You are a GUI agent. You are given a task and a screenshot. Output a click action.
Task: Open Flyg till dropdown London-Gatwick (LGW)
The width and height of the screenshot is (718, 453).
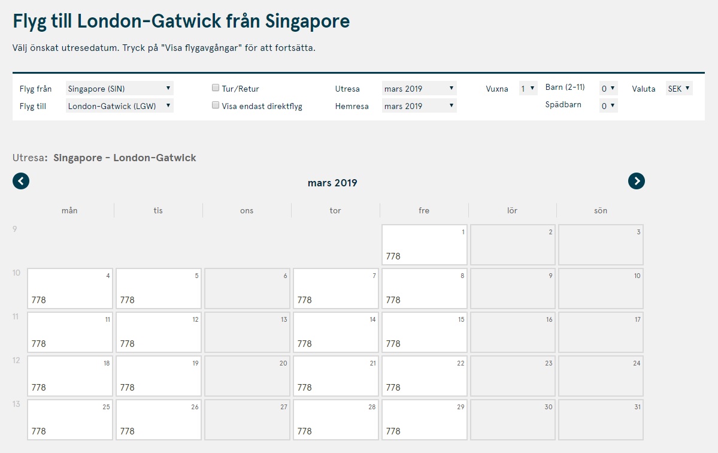tap(120, 106)
